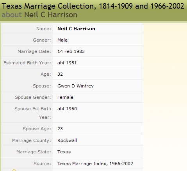The width and height of the screenshot is (187, 171).
Task: Click the small arrow icon below Source
Action: [x=14, y=170]
